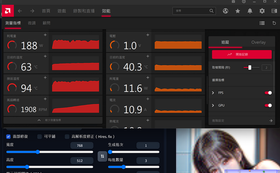Toggle the GPU tracking switch
The width and height of the screenshot is (280, 173).
[268, 105]
